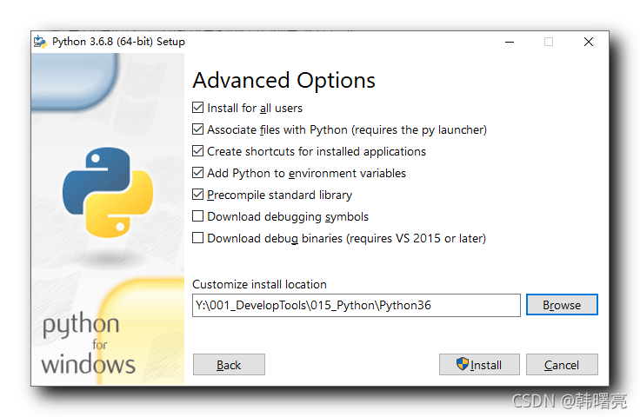This screenshot has height=417, width=640.
Task: Click the Python installer title bar icon
Action: (40, 42)
